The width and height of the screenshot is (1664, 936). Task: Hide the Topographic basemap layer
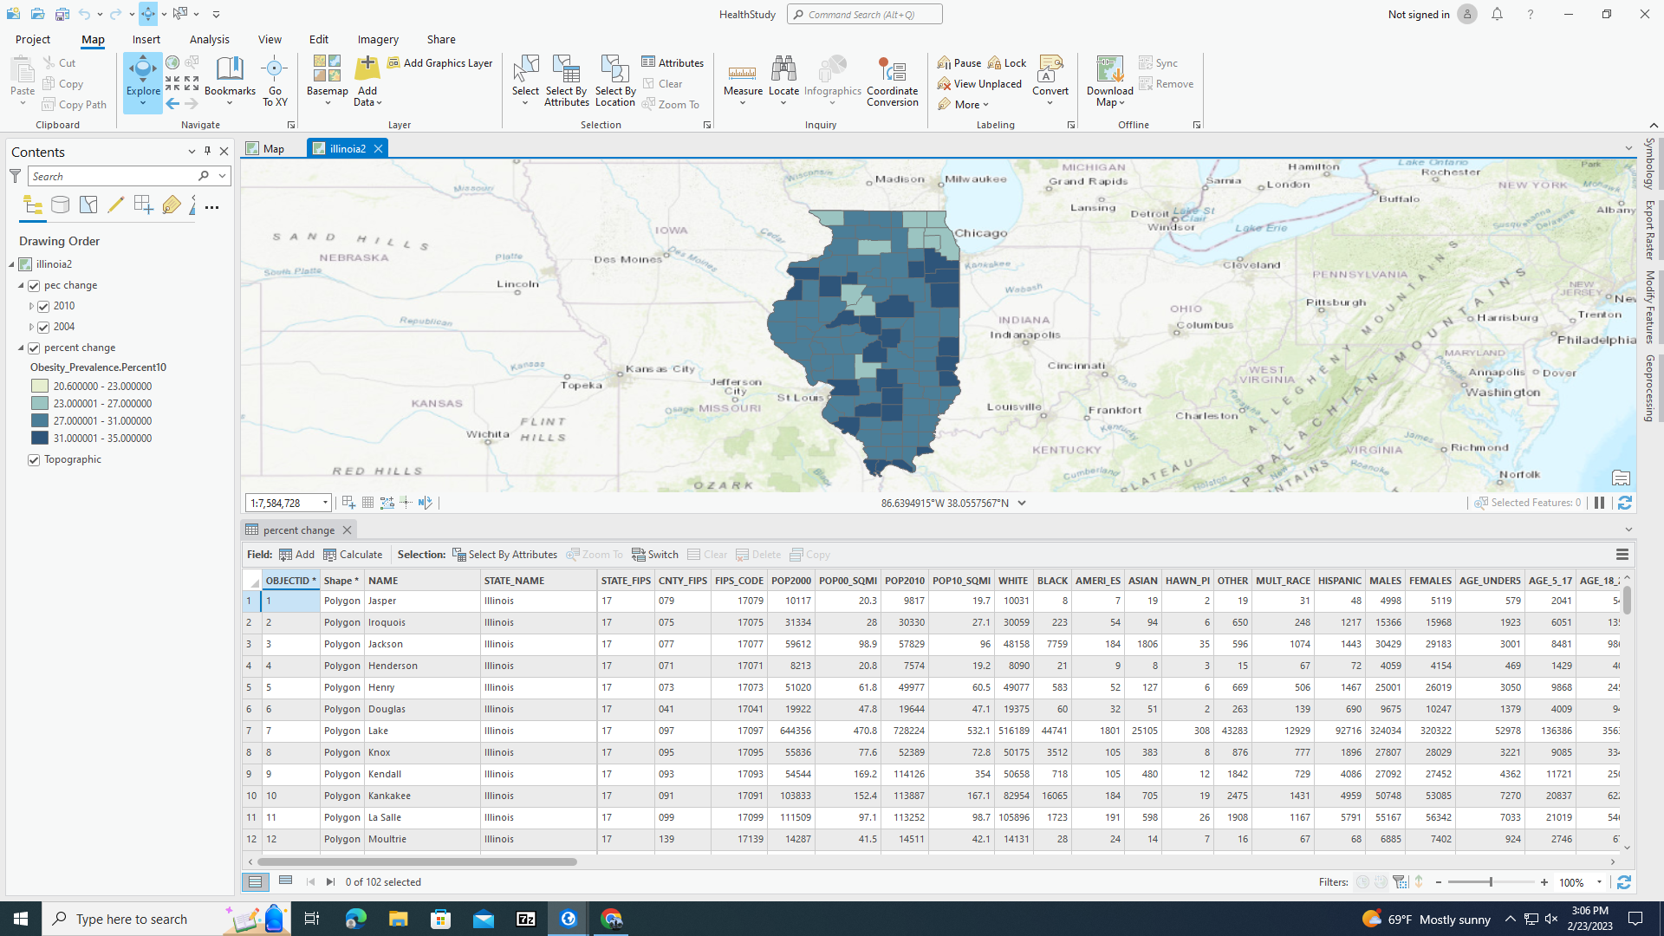33,459
